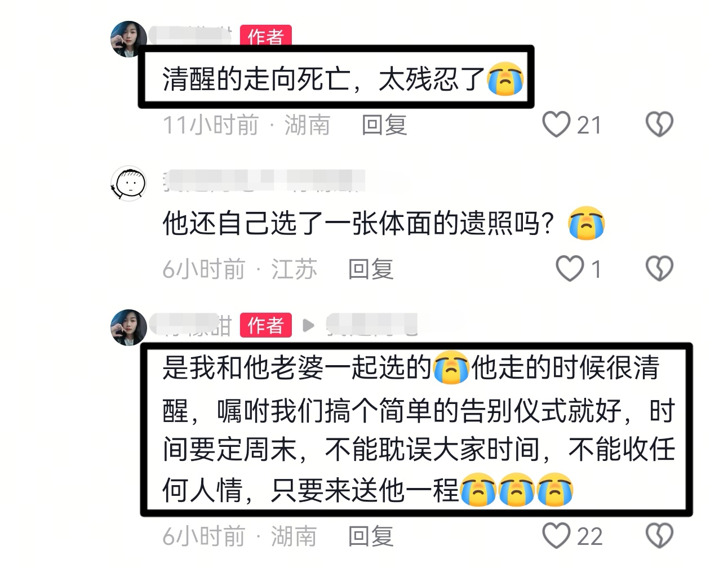Open the cartoon face avatar of second commenter
The width and height of the screenshot is (710, 568).
click(x=128, y=183)
